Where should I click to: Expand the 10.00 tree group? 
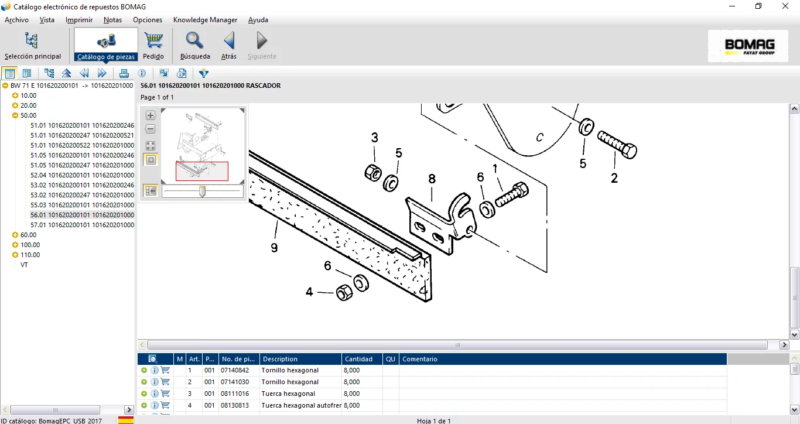point(15,95)
